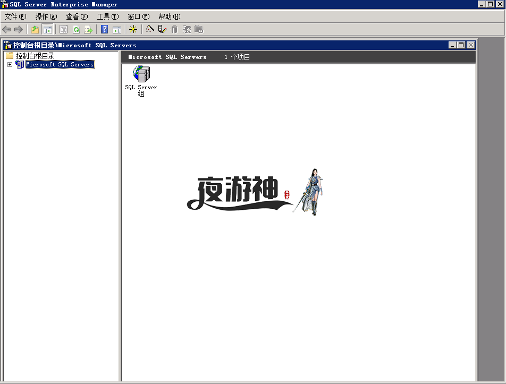Click the Export List toolbar icon

(88, 29)
